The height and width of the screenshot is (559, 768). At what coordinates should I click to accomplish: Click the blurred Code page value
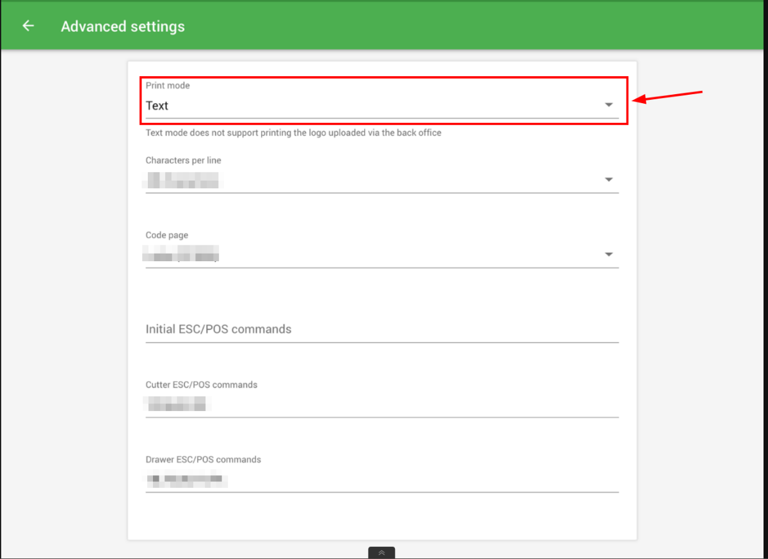182,254
